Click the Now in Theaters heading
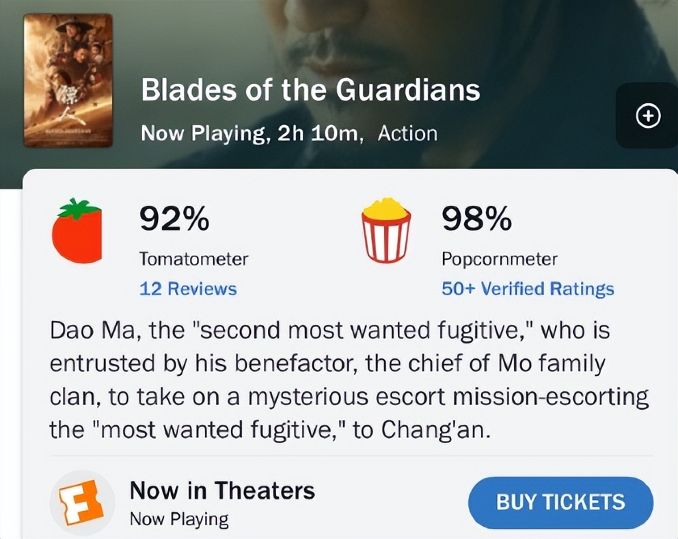 222,490
